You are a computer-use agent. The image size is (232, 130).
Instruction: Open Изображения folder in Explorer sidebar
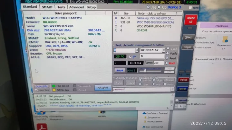[153, 122]
